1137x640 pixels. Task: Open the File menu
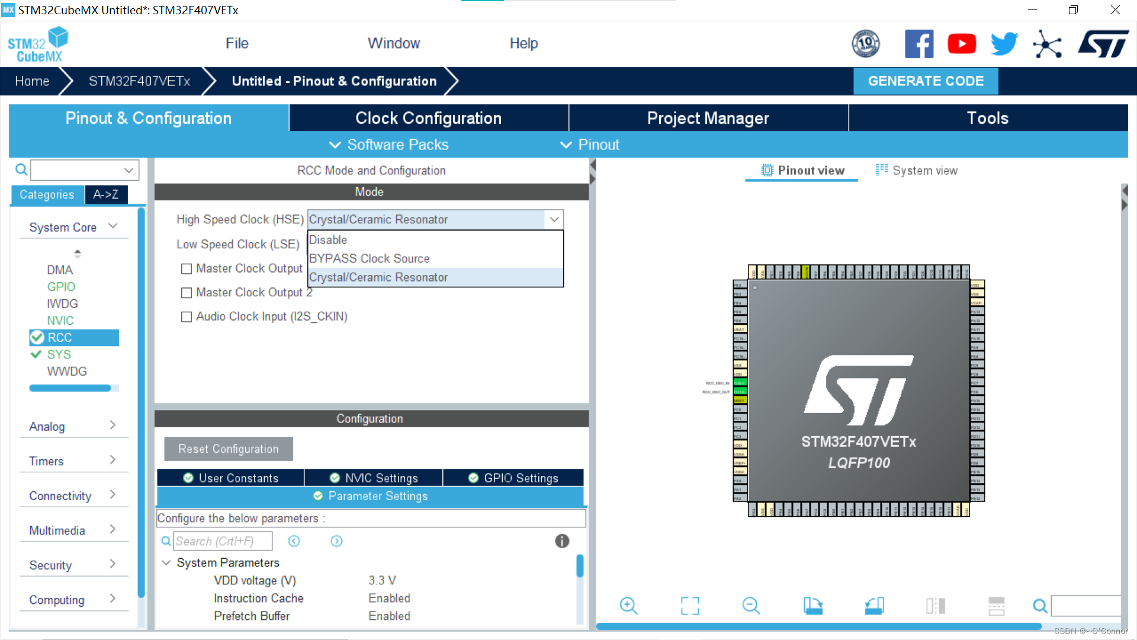[237, 43]
